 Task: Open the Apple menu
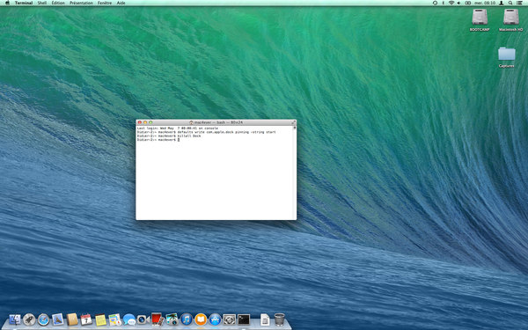(x=7, y=3)
